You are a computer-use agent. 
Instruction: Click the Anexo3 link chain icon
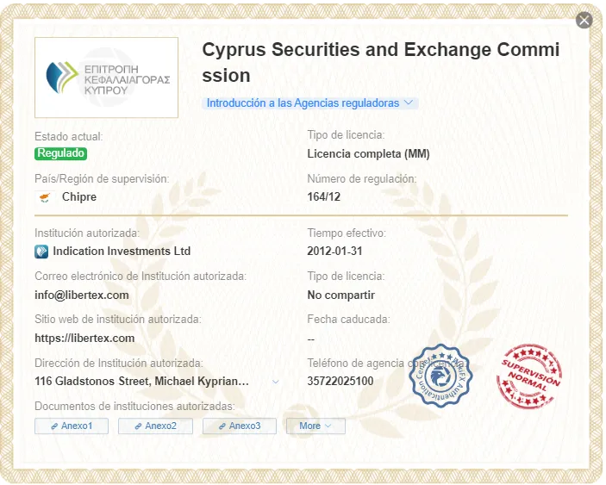pyautogui.click(x=222, y=426)
